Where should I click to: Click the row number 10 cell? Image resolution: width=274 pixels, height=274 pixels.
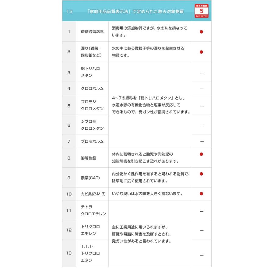click(69, 194)
